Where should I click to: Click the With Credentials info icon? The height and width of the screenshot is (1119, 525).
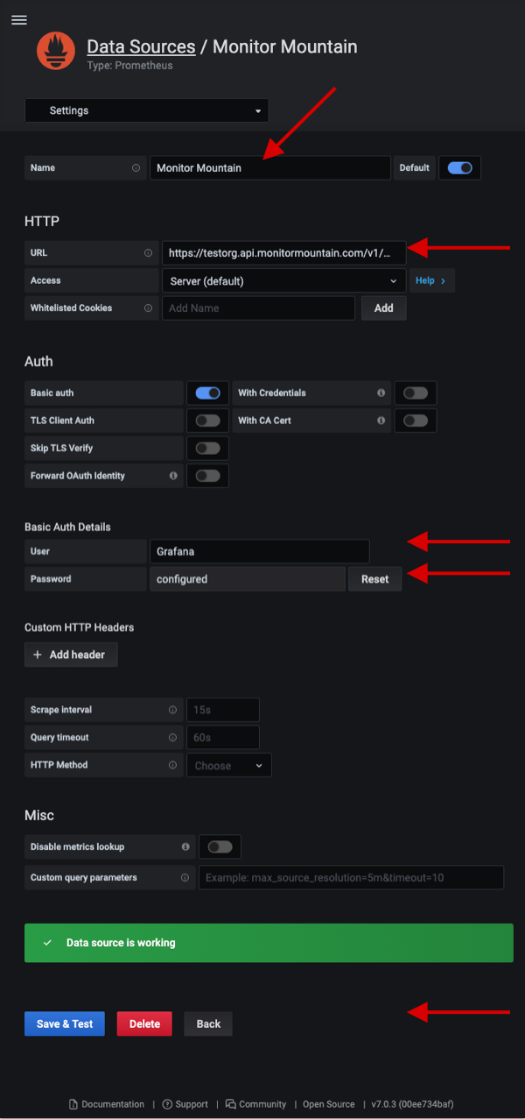381,393
